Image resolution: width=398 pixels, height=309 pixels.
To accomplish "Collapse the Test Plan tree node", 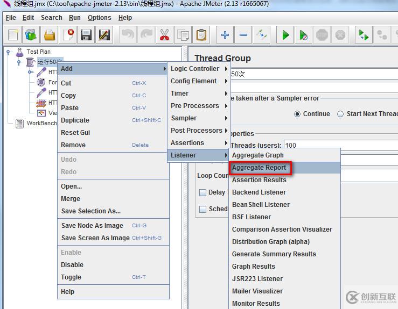I will pos(9,52).
